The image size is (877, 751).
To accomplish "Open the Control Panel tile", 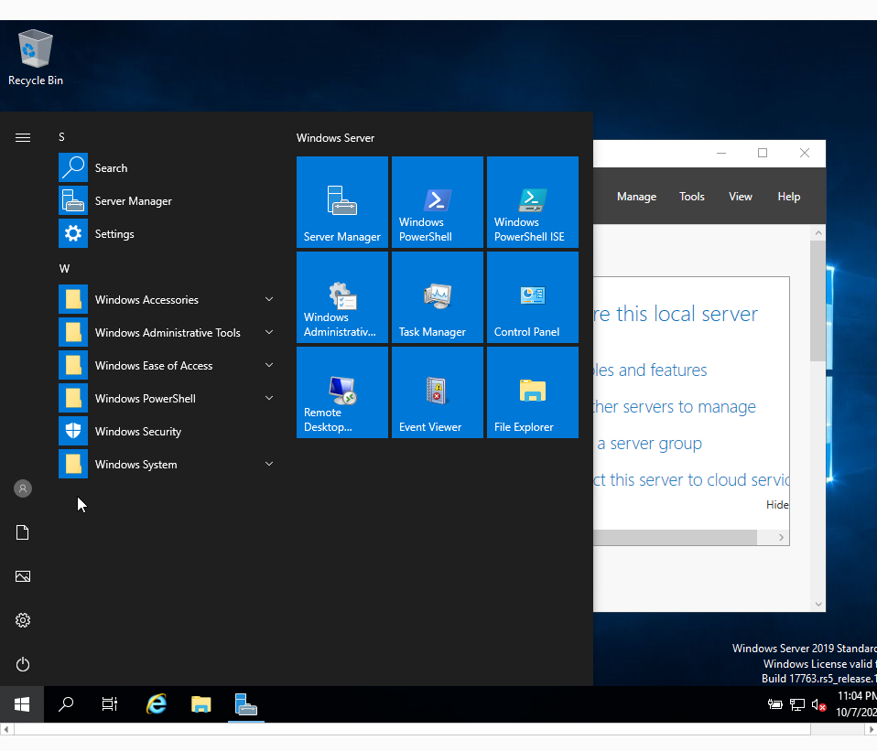I will pyautogui.click(x=533, y=296).
